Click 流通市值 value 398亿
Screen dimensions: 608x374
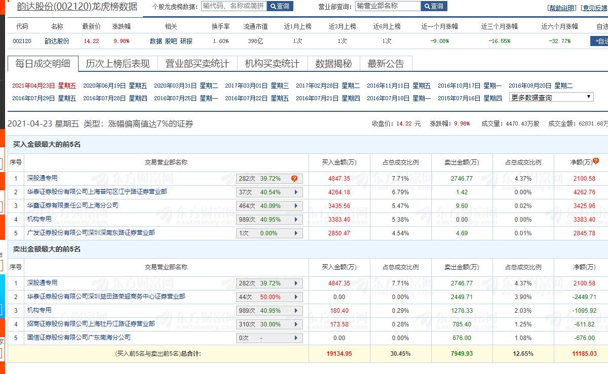click(255, 41)
